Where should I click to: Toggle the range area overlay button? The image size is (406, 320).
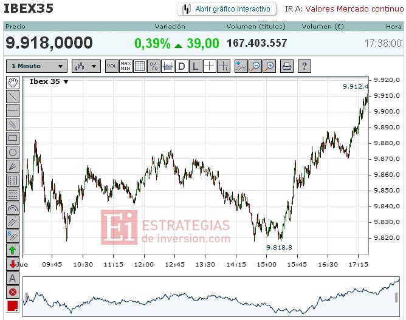[168, 66]
